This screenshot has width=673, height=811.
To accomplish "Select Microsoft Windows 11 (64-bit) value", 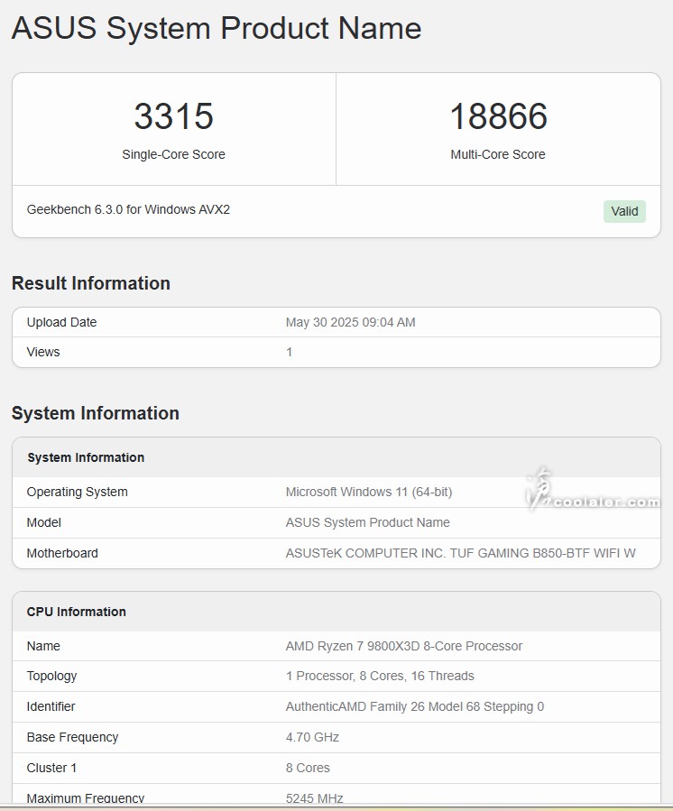I will coord(369,492).
